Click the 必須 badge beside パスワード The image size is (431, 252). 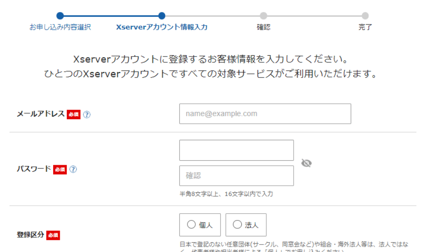[60, 170]
